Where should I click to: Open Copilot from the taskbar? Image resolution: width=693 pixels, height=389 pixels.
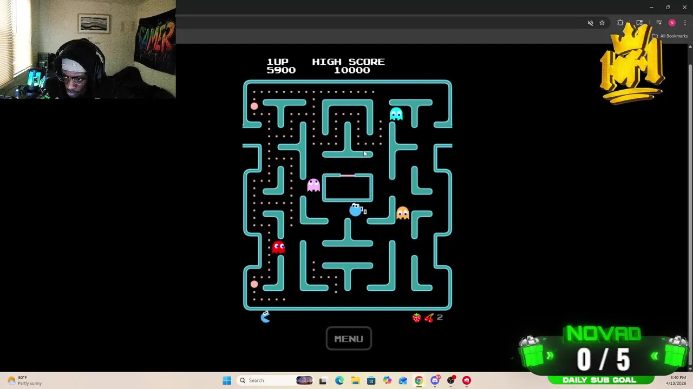pyautogui.click(x=387, y=380)
